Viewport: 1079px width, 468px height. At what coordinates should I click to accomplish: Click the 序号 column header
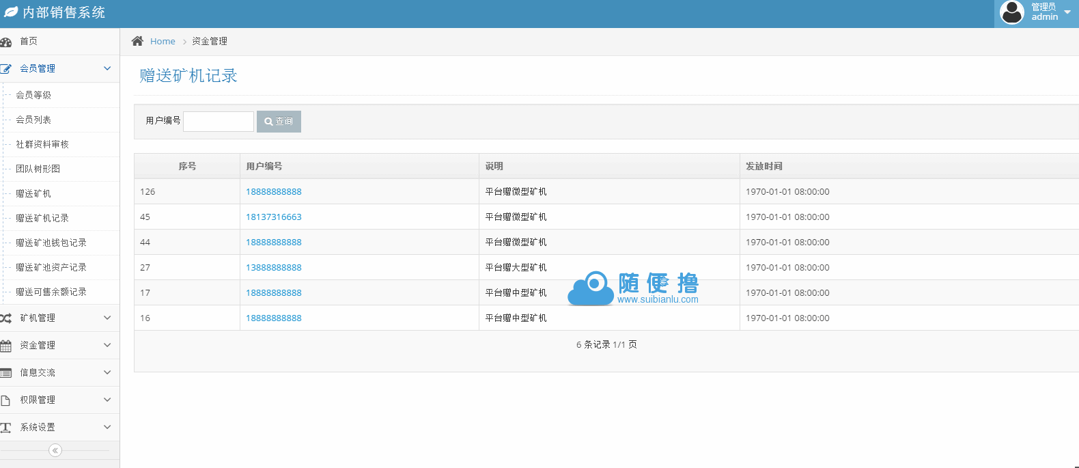tap(187, 166)
